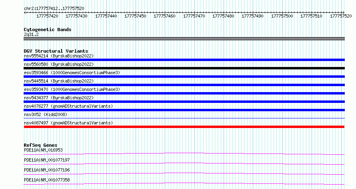Screen dimensions: 356x189
Task: Click the blue bar for nsv5445514
Action: point(184,85)
